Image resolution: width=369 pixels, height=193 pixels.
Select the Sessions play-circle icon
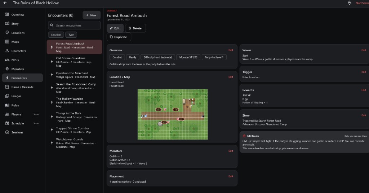(x=7, y=132)
